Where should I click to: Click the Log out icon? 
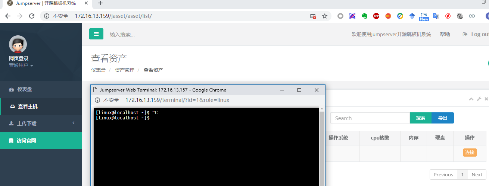coord(465,34)
